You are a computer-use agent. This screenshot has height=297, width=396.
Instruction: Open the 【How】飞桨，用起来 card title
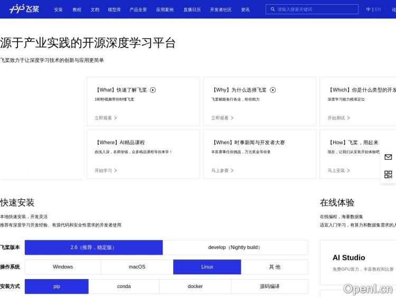tap(353, 143)
